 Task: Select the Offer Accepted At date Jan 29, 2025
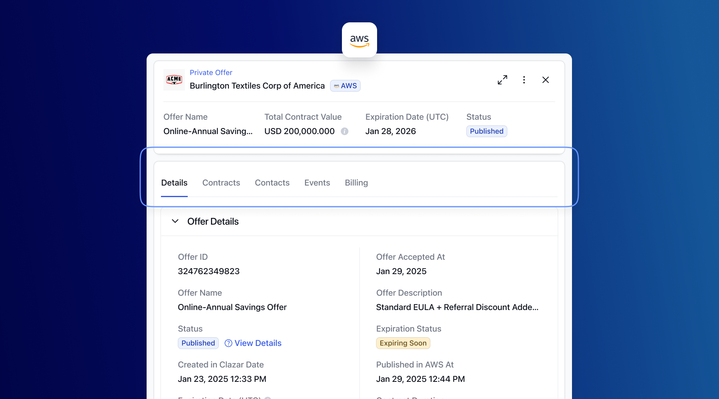tap(401, 271)
